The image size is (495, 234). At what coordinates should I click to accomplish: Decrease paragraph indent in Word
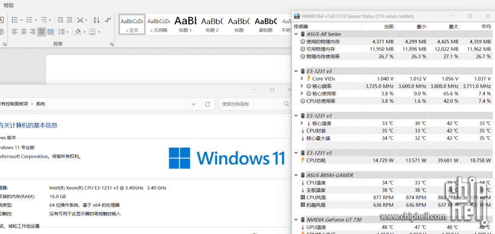[x=60, y=20]
